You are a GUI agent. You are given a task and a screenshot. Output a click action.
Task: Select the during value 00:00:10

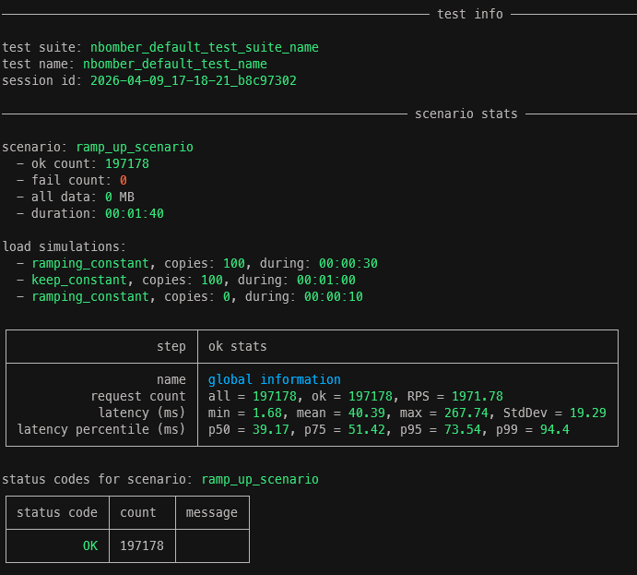(333, 296)
